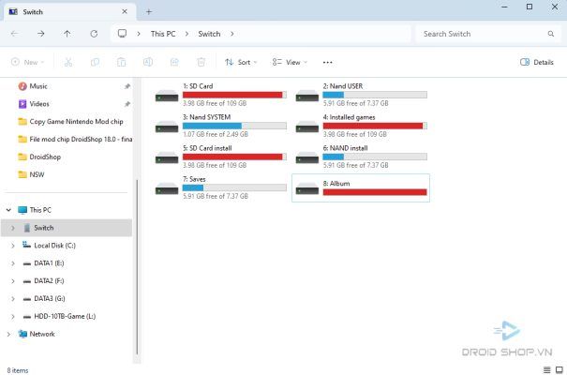Unpin Music using its pin icon

point(127,86)
